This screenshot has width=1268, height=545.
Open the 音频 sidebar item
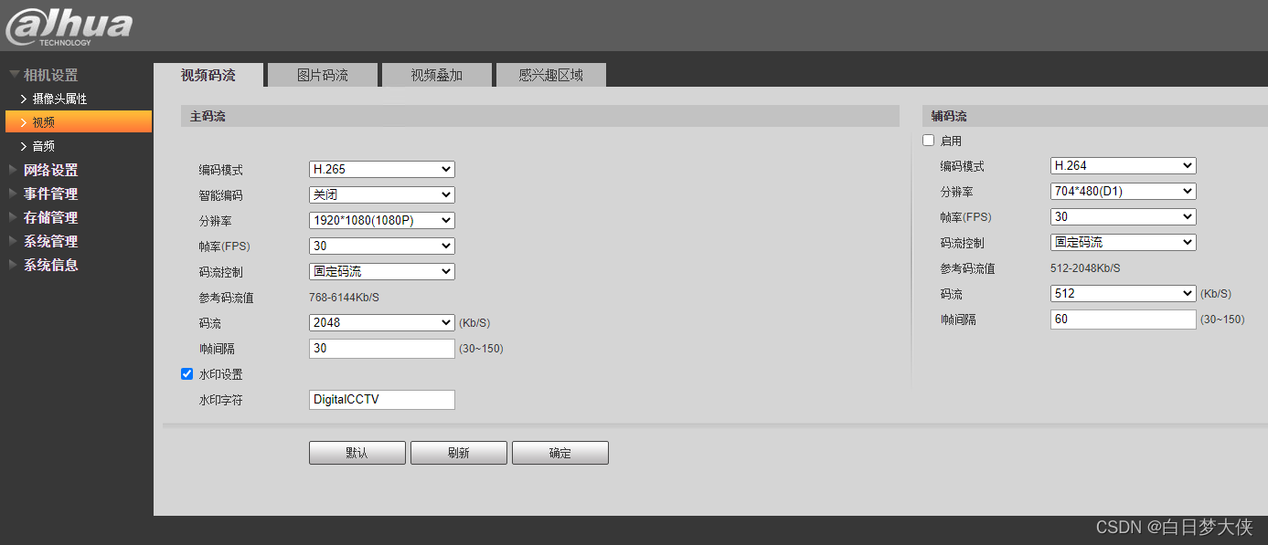43,146
